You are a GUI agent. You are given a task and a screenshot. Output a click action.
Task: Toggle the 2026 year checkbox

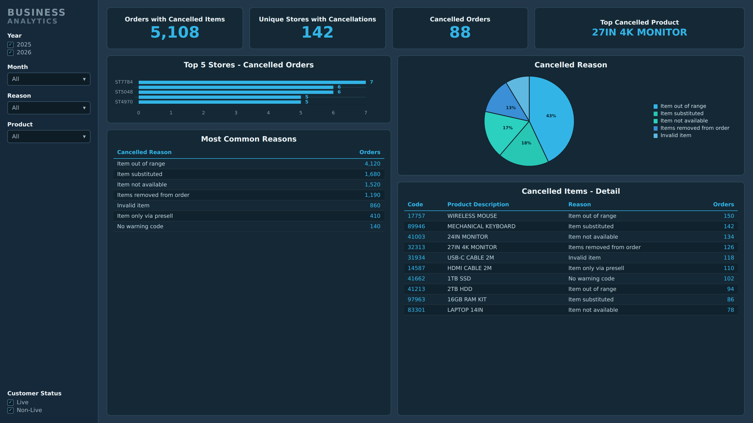10,52
